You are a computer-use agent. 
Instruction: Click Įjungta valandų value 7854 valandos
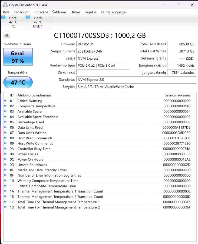182,72
